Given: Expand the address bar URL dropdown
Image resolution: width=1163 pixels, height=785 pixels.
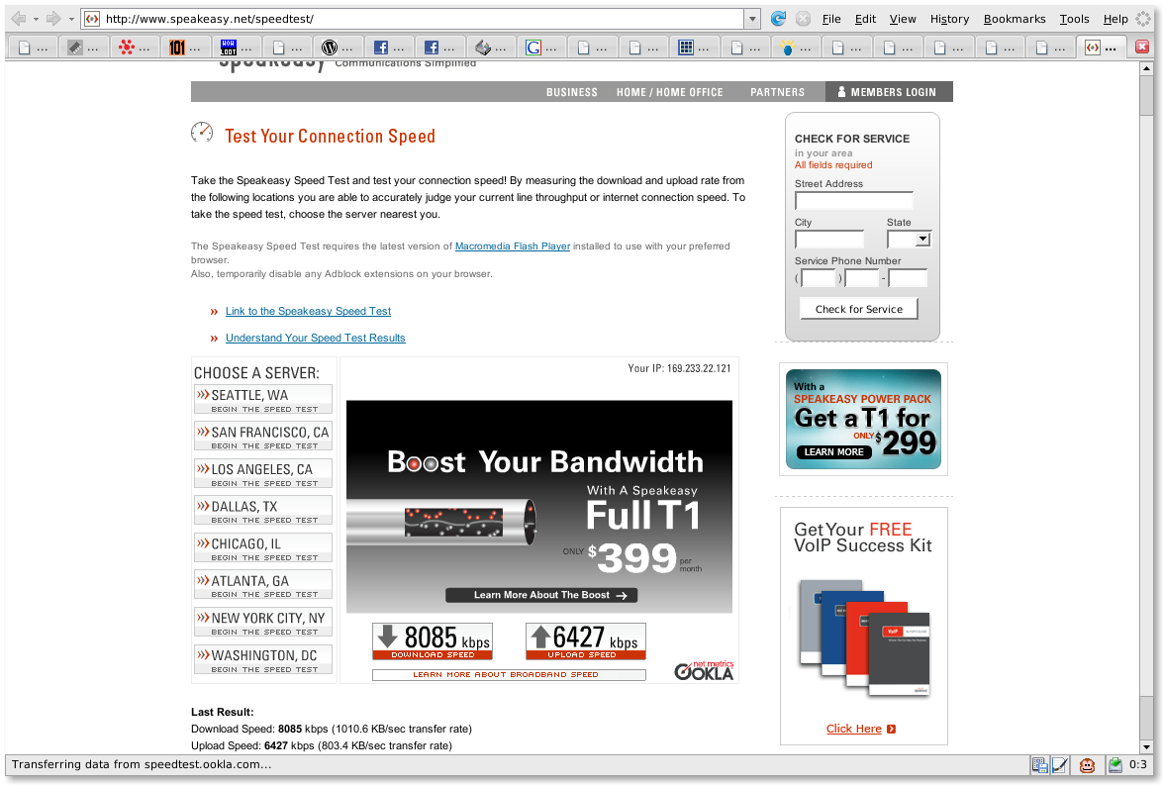Looking at the screenshot, I should tap(753, 19).
